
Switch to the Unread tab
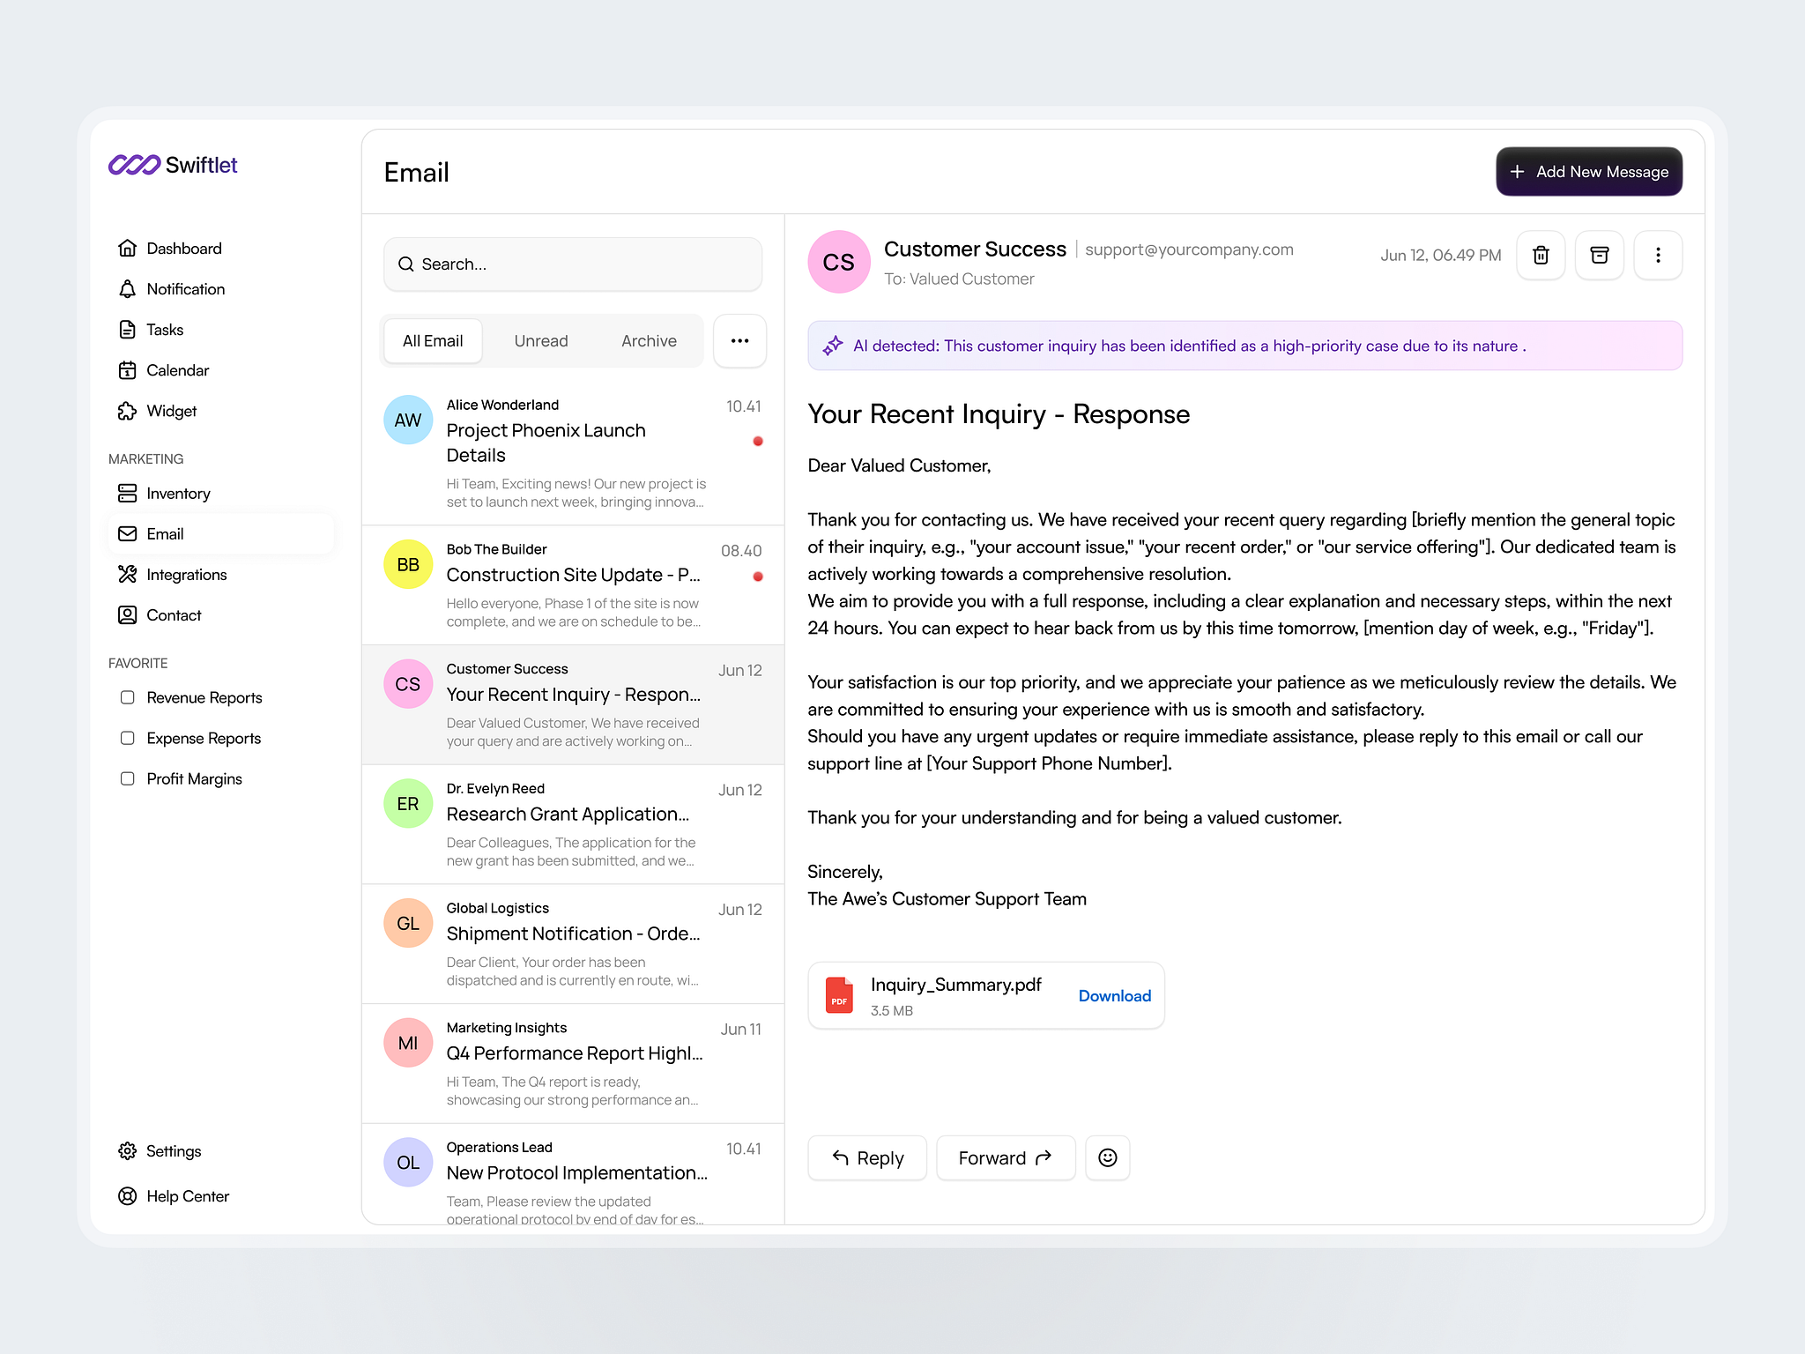[x=540, y=341]
